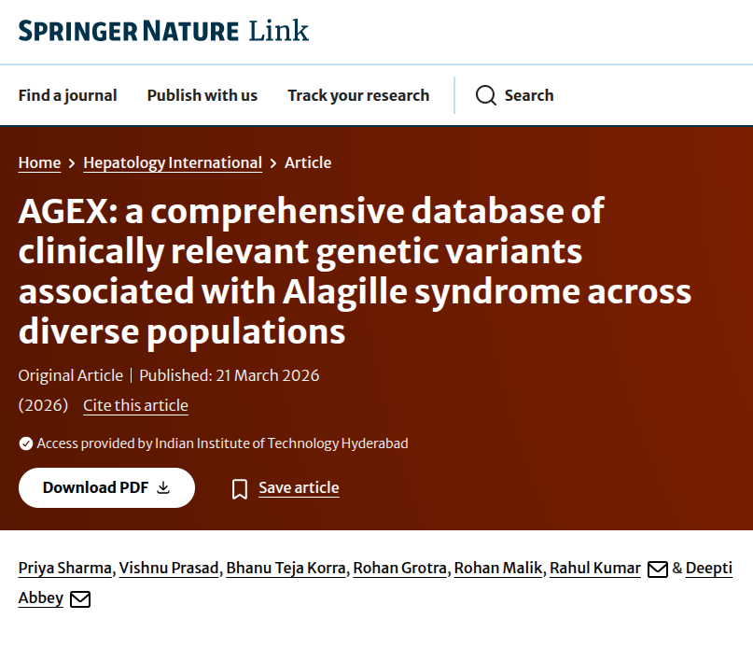
Task: Open author Priya Sharma's details
Action: pos(66,568)
